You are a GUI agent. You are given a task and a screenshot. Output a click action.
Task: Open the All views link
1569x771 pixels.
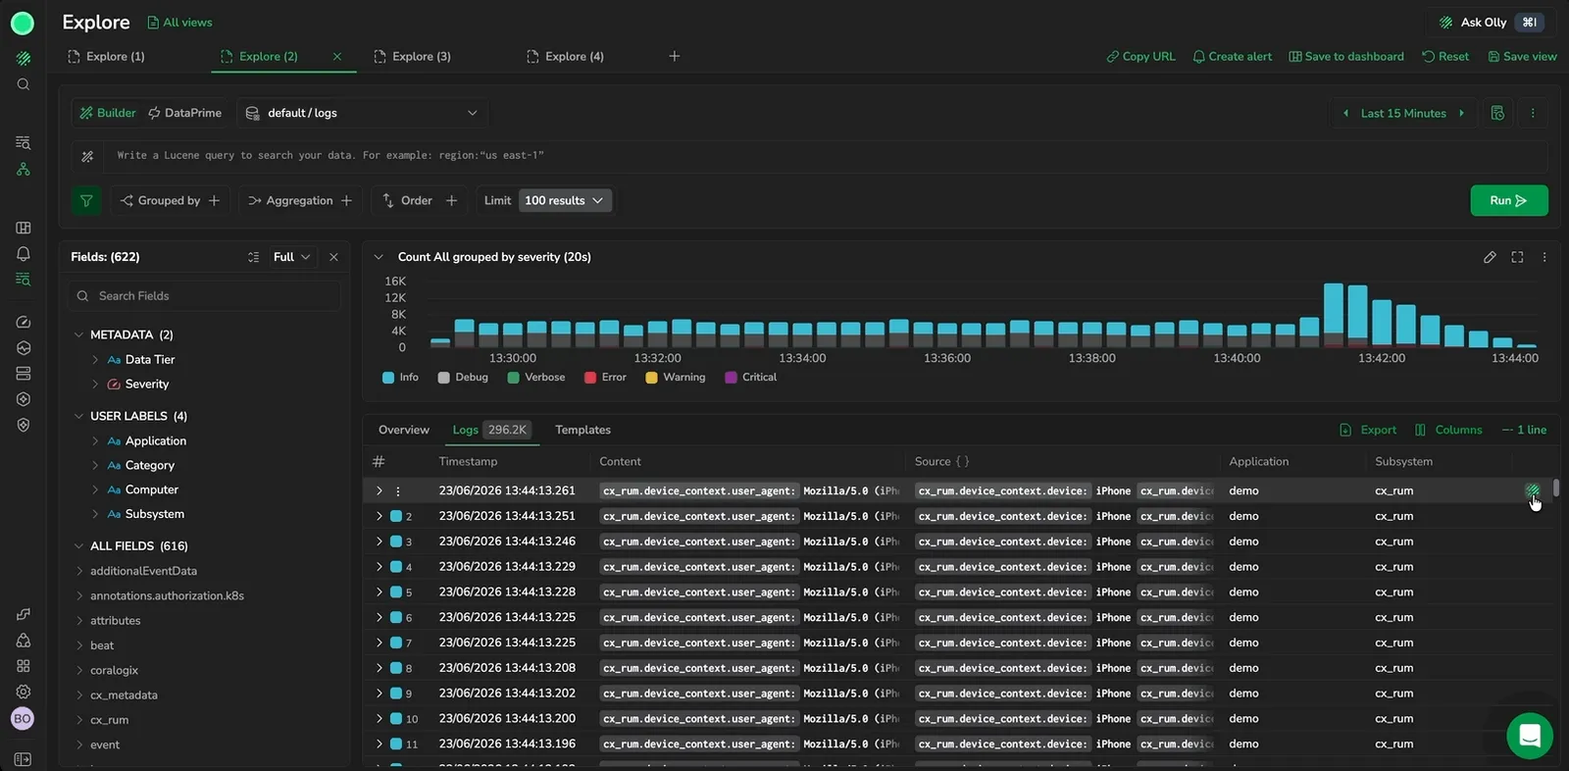pos(179,23)
